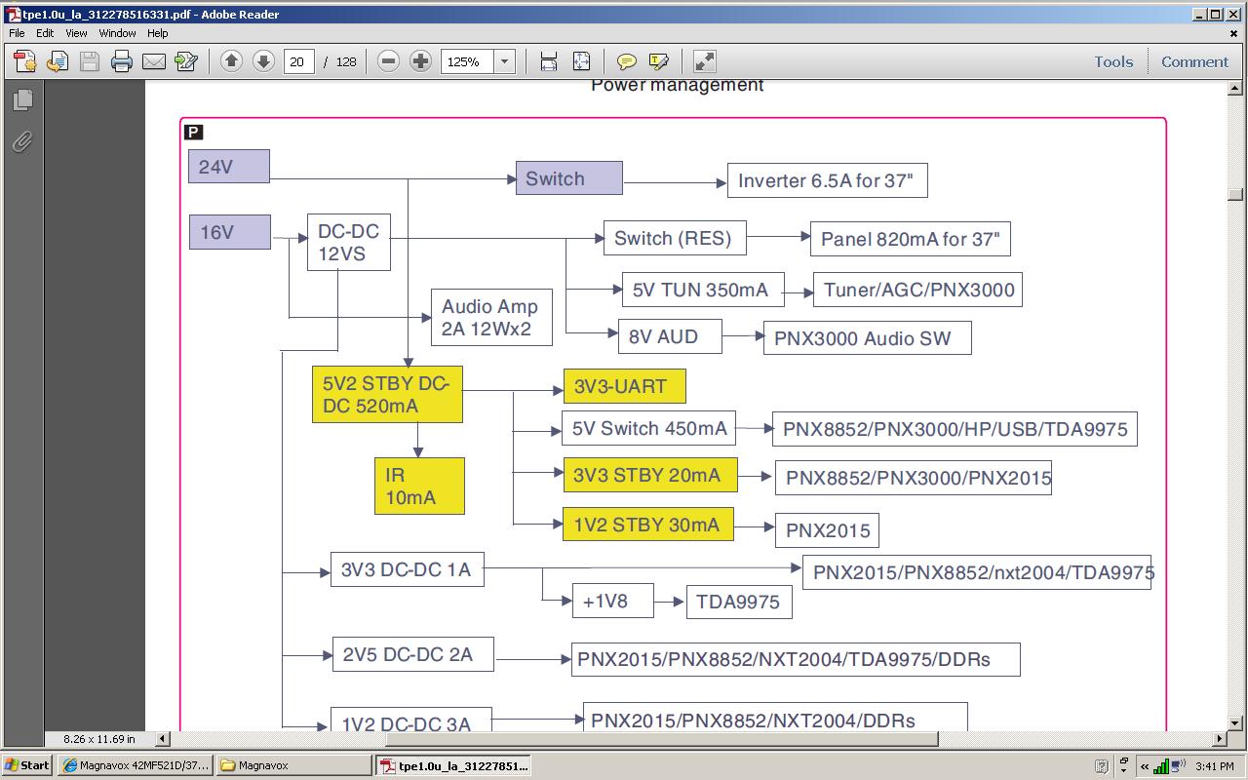The image size is (1248, 780).
Task: Click the convert/share file toolbar icon
Action: click(x=58, y=61)
